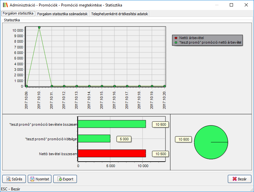Click the red X icon on Bezár button
The image size is (254, 192).
(235, 179)
